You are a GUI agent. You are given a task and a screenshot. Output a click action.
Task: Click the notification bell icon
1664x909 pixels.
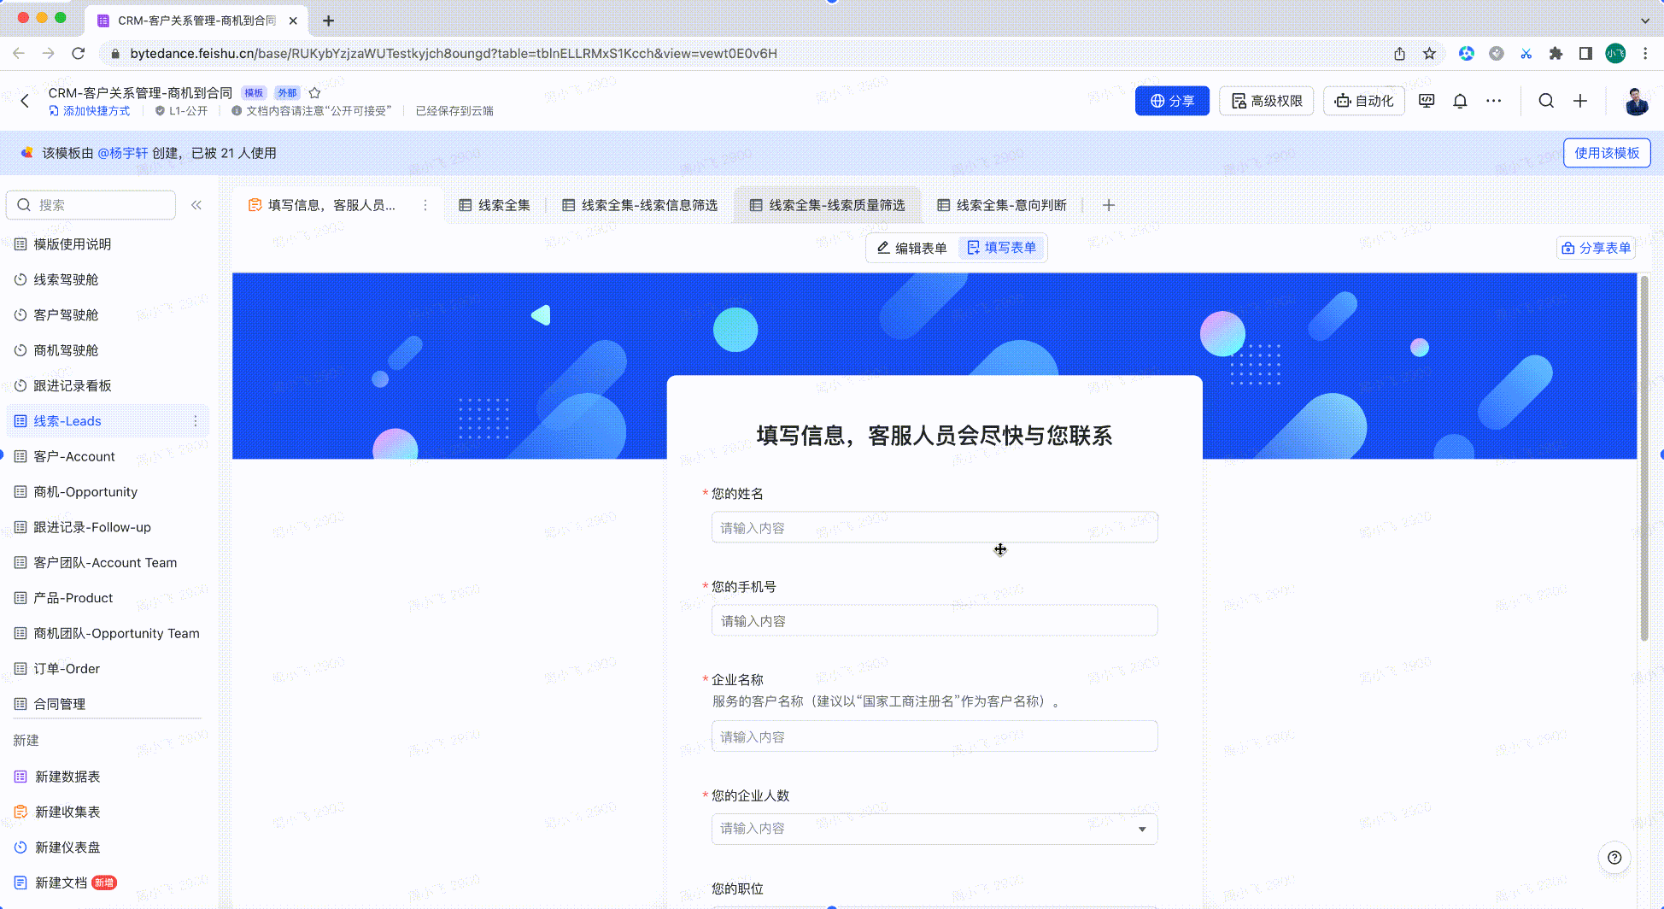pyautogui.click(x=1460, y=101)
